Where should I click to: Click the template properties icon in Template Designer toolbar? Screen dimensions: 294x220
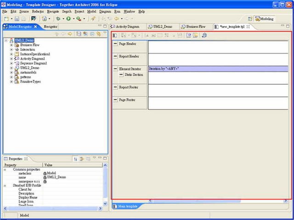pyautogui.click(x=115, y=35)
